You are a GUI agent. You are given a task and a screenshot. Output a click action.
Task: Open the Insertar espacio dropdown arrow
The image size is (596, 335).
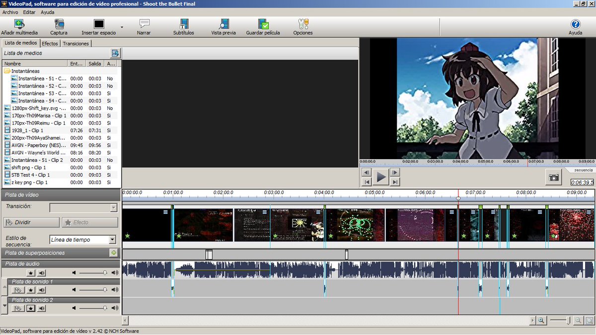[x=122, y=27]
